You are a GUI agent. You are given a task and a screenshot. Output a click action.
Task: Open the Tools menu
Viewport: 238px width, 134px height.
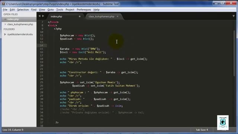click(59, 10)
